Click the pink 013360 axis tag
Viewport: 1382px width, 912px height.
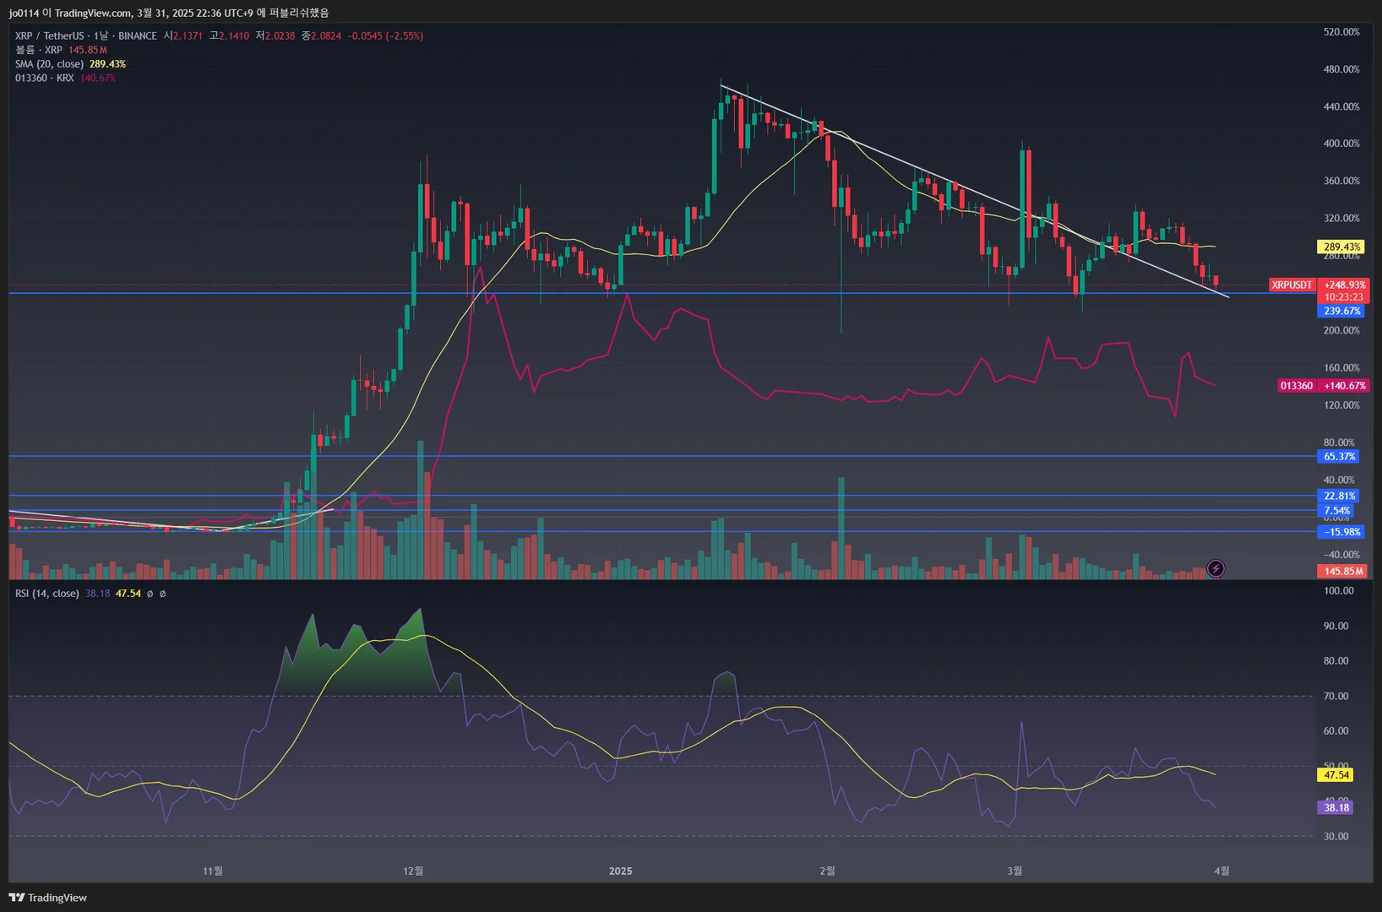click(1297, 386)
